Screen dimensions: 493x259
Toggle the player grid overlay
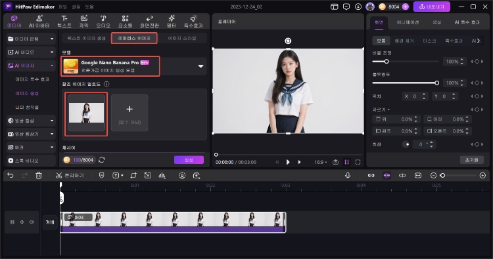346,162
